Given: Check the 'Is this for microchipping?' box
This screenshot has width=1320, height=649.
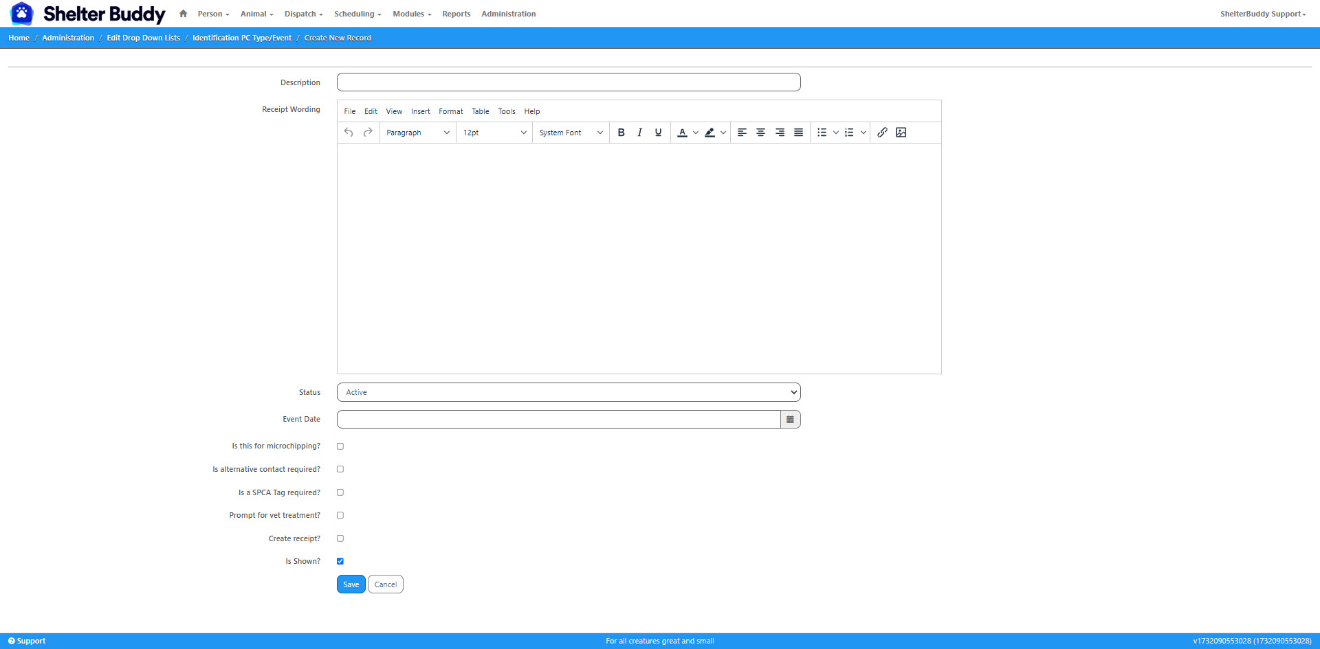Looking at the screenshot, I should click(x=340, y=446).
